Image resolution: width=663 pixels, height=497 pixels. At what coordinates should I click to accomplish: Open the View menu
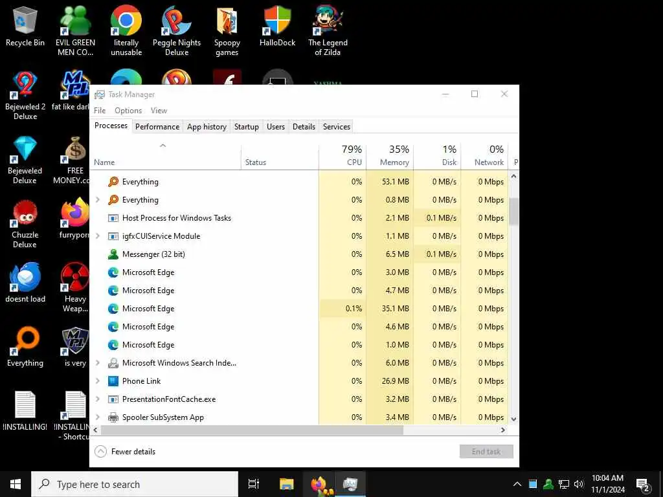pyautogui.click(x=159, y=110)
